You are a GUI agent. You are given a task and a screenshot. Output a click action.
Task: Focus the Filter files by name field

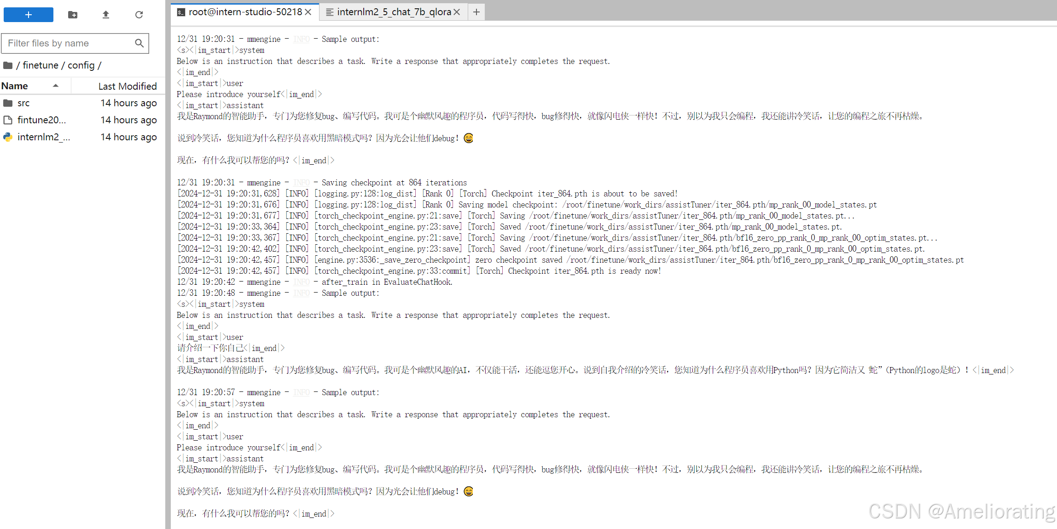click(x=69, y=43)
